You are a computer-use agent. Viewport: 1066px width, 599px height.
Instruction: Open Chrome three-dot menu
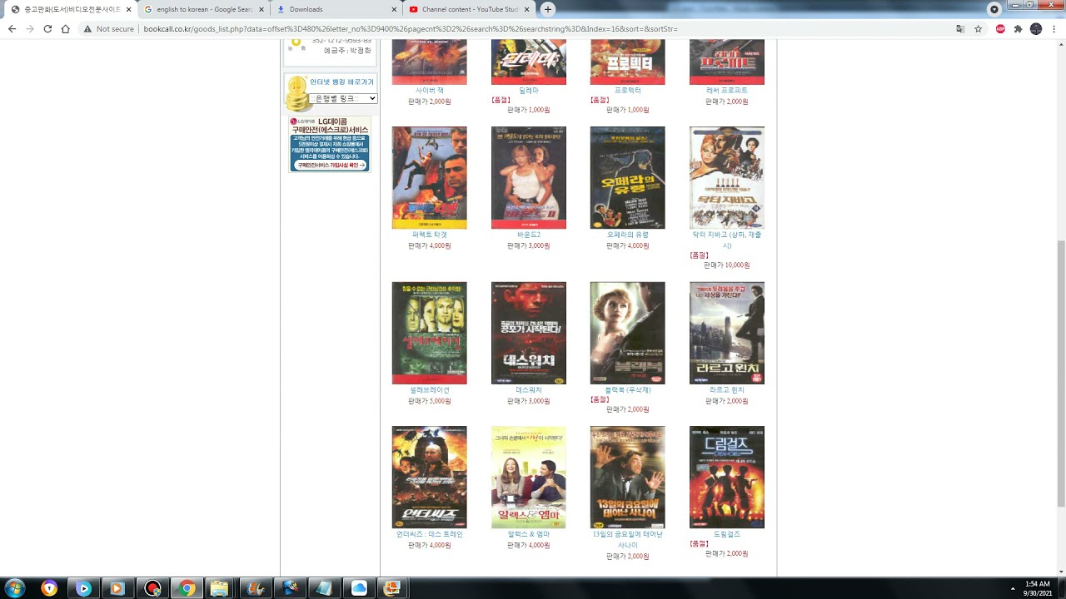pyautogui.click(x=1054, y=28)
